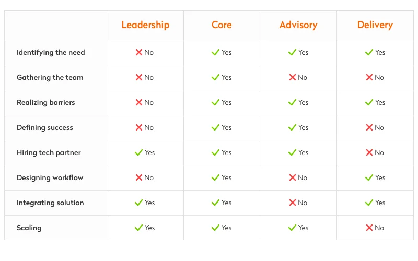Click green check for Core, Gathering the team
418x261 pixels.
[215, 77]
